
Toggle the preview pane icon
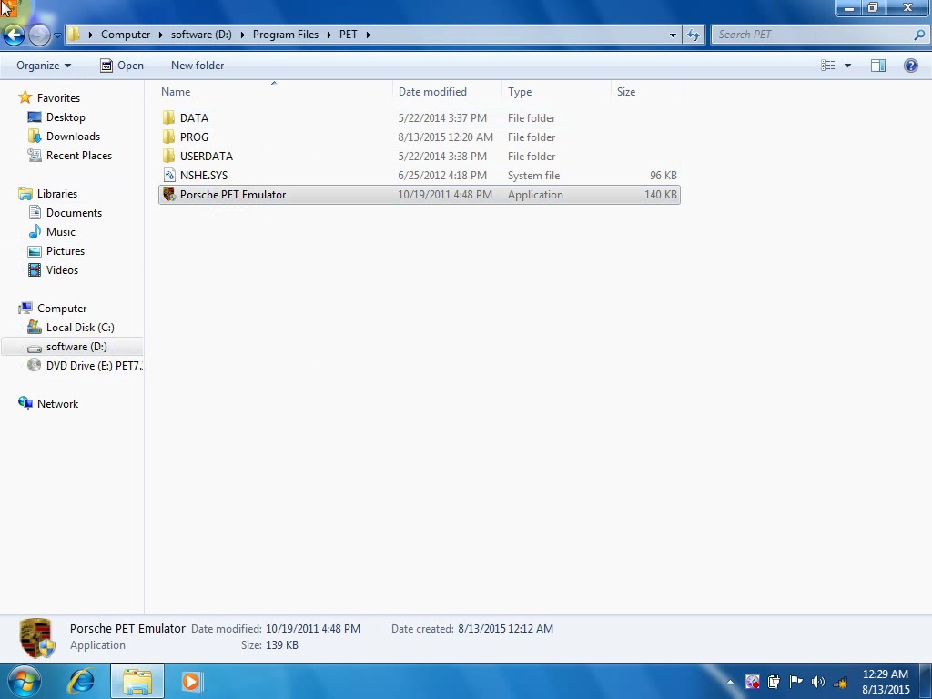click(x=878, y=66)
